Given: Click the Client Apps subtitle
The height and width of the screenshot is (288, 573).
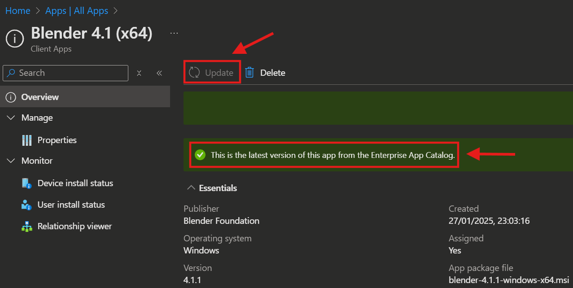Looking at the screenshot, I should 51,49.
